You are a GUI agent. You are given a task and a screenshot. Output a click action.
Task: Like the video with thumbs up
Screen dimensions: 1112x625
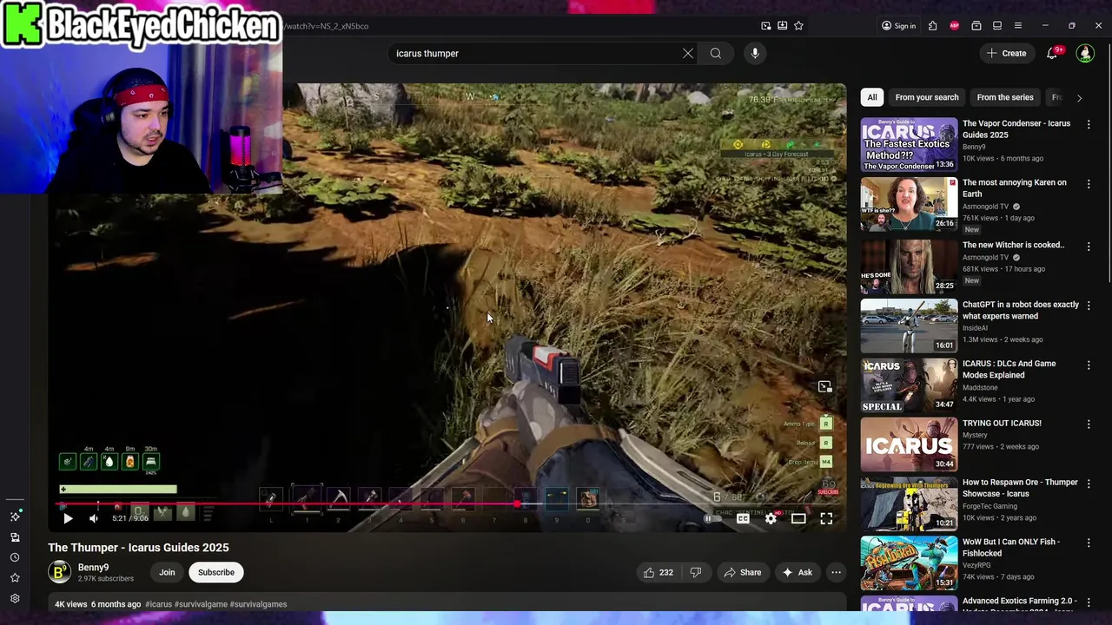pyautogui.click(x=658, y=572)
